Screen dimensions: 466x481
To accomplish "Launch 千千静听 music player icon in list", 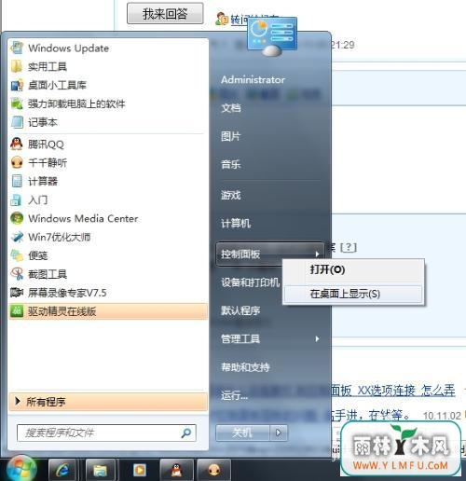I will 17,162.
